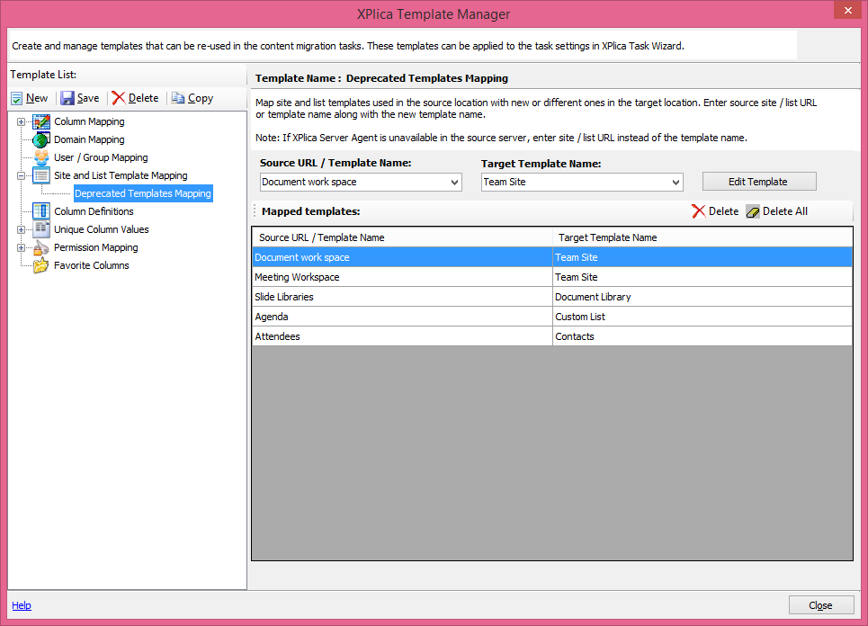
Task: Select the Permission Mapping key icon
Action: [41, 247]
